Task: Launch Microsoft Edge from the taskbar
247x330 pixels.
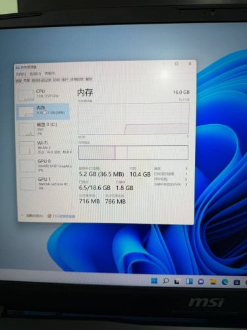Action: tap(225, 282)
